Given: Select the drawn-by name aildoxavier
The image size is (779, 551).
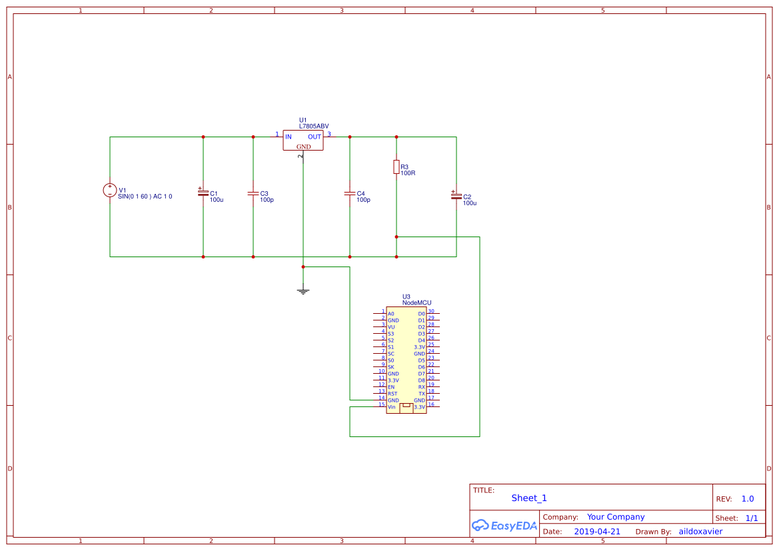Looking at the screenshot, I should (x=700, y=531).
